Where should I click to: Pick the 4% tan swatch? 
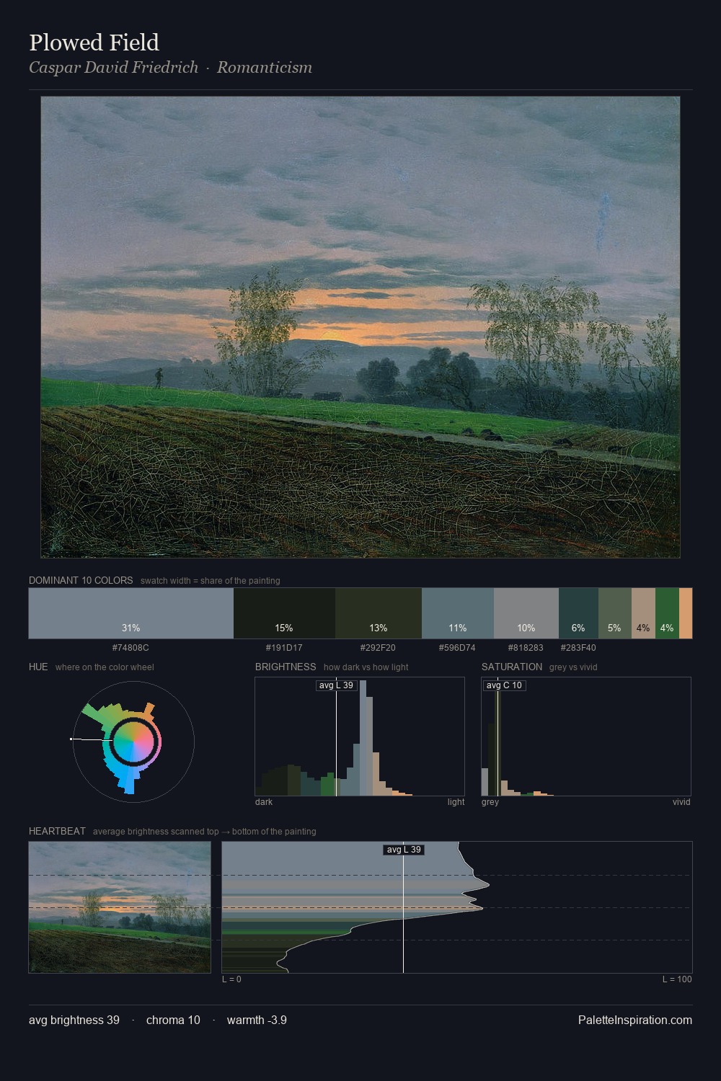pyautogui.click(x=643, y=613)
